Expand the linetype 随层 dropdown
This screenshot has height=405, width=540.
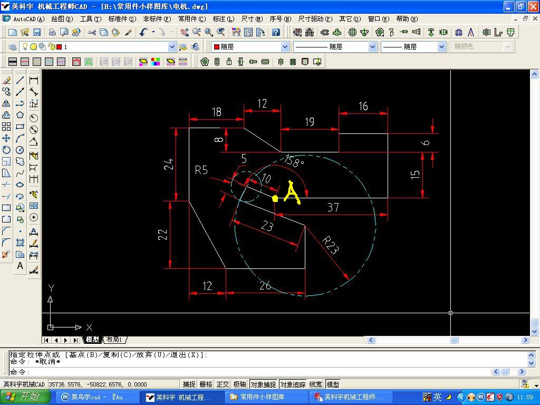[372, 46]
